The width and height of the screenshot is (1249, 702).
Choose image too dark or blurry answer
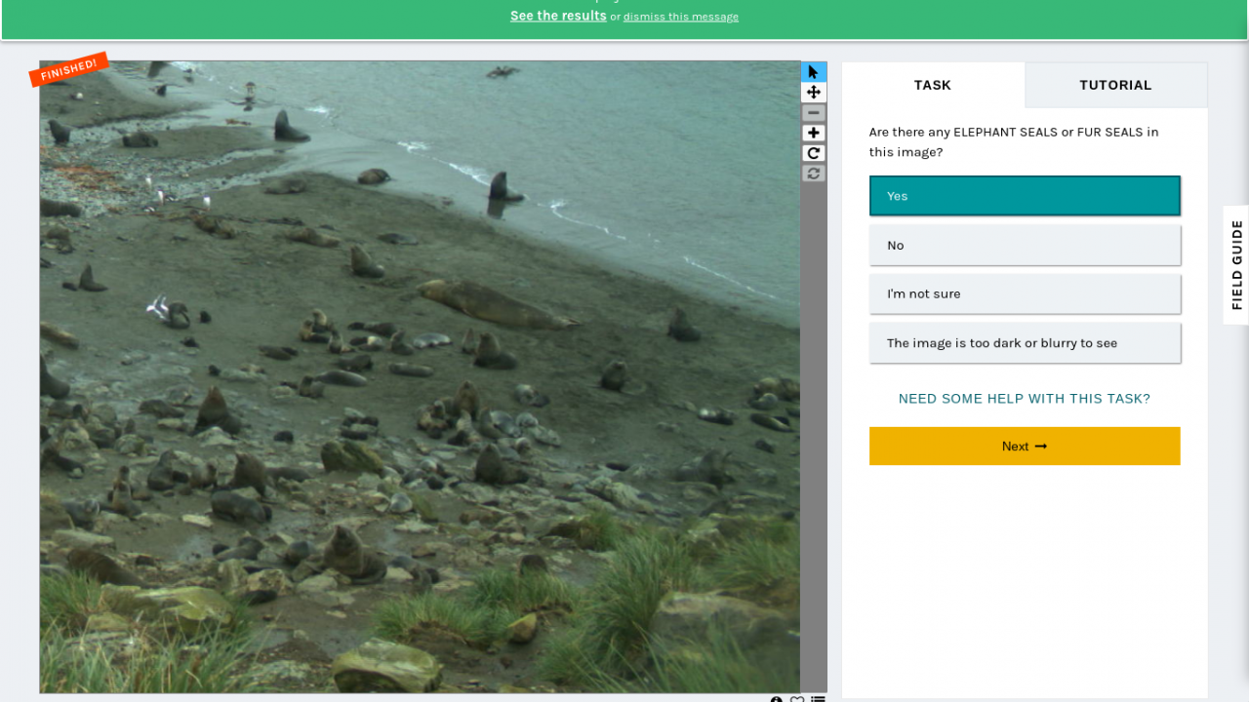point(1025,343)
